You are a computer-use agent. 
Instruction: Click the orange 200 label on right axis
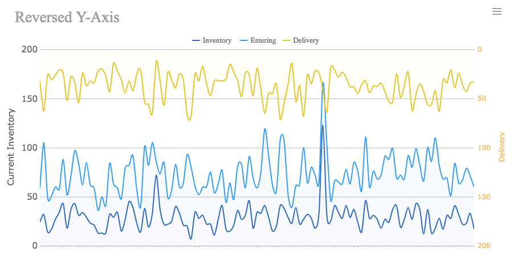click(x=483, y=246)
